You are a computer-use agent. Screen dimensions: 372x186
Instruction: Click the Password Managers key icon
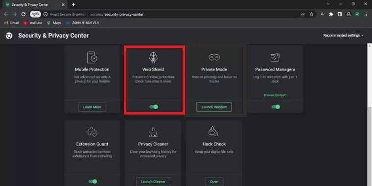click(275, 57)
